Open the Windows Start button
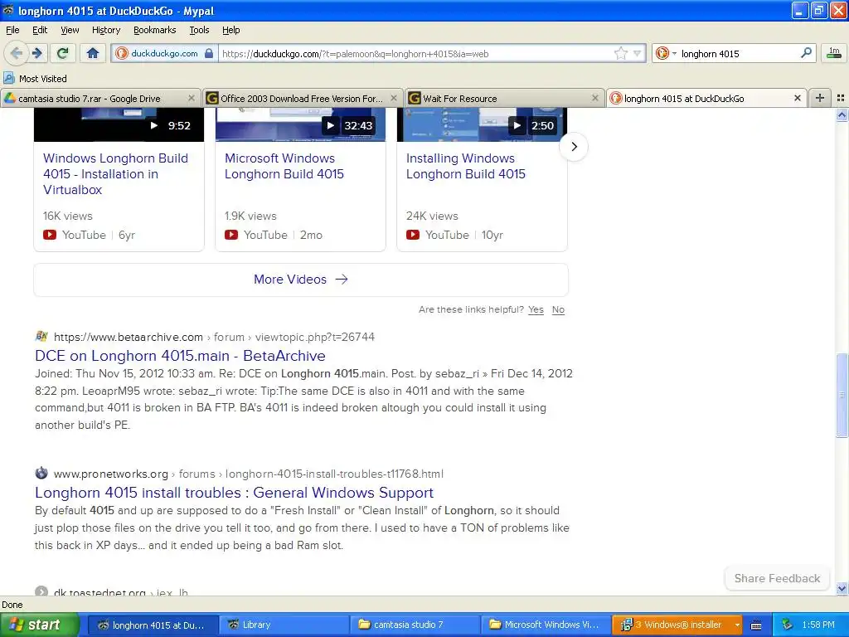 (x=39, y=625)
